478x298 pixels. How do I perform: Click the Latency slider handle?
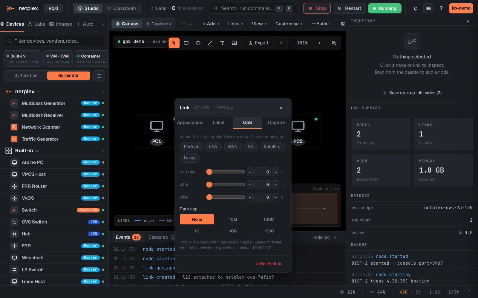pyautogui.click(x=209, y=172)
